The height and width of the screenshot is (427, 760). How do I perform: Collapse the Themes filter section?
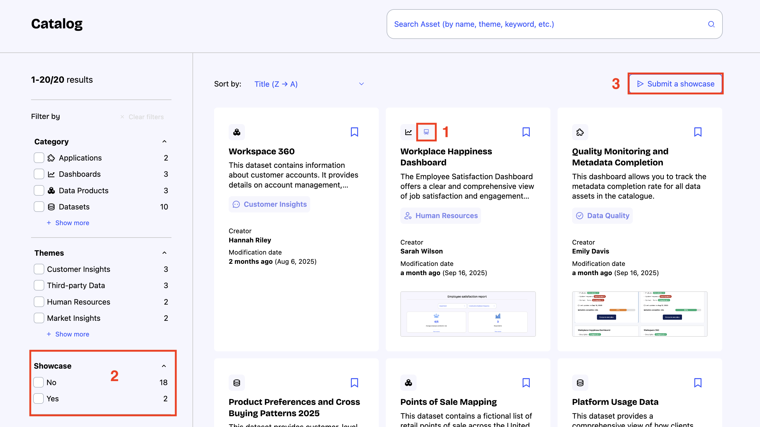tap(164, 253)
